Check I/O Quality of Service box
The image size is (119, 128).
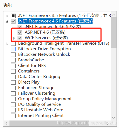tap(13, 104)
